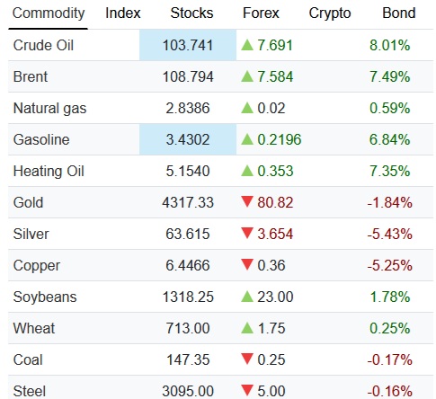Open the Gasoline commodity page
Screen dimensions: 436x399
tap(41, 139)
